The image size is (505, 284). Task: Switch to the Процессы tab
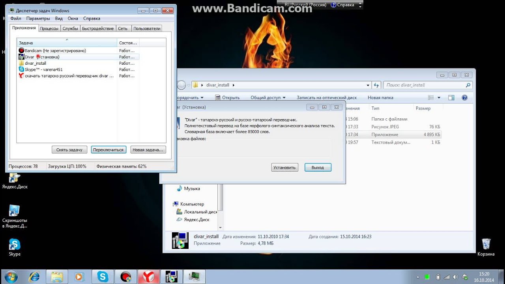tap(49, 28)
